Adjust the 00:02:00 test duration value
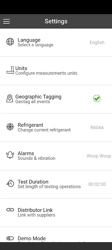This screenshot has width=112, height=250. coord(97,184)
